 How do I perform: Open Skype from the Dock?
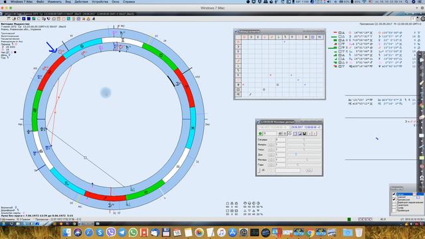click(x=100, y=232)
